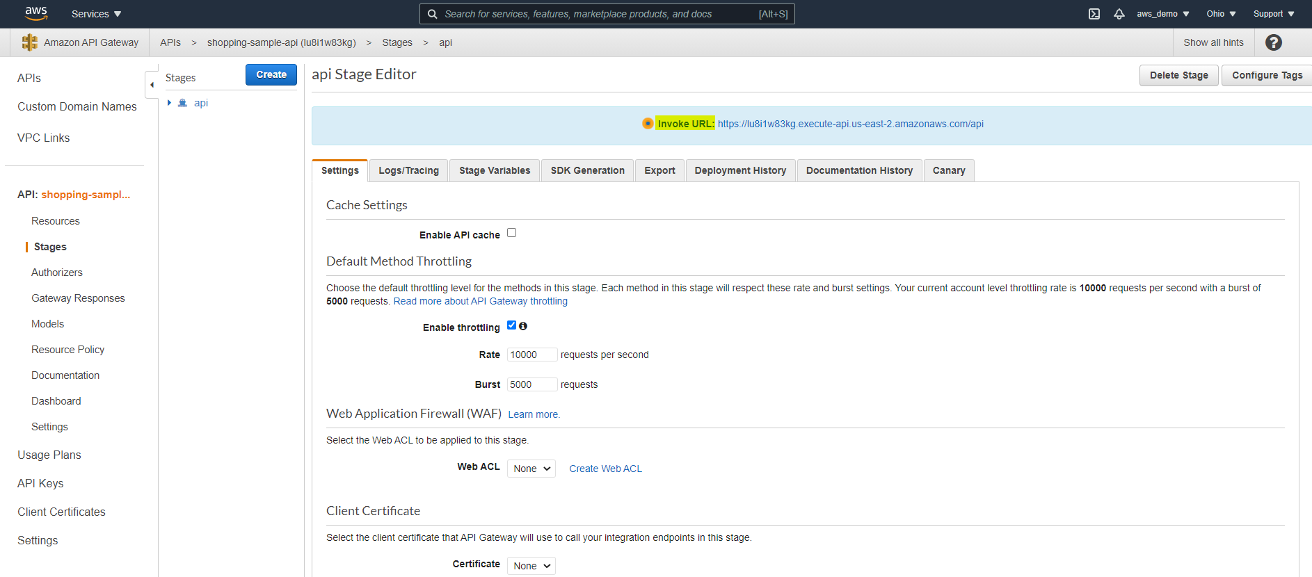
Task: Click the Rate input field
Action: pos(532,355)
